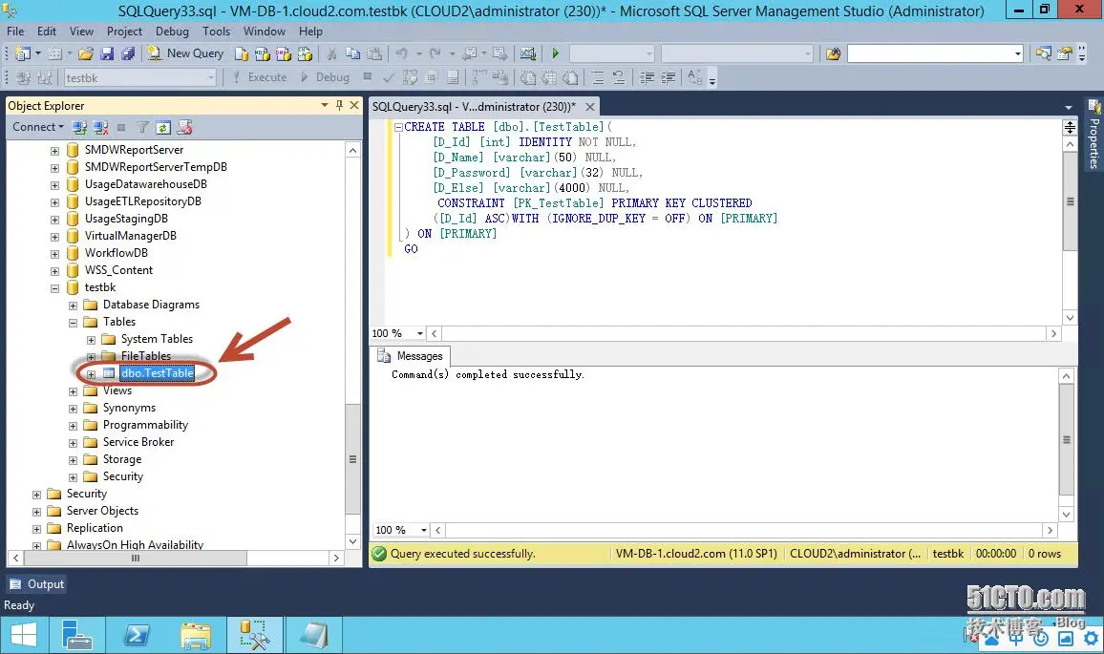Click the New Query toolbar button
Screen dimensions: 1104x654
(185, 53)
